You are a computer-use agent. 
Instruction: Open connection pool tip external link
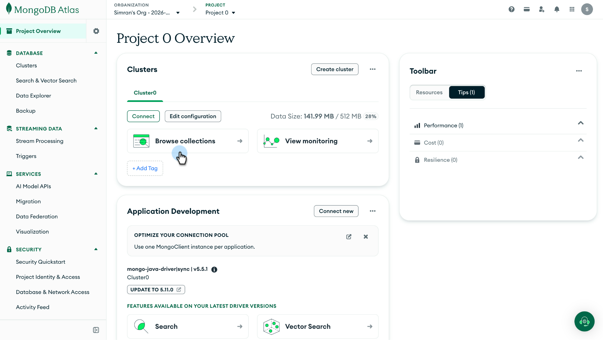click(x=349, y=237)
